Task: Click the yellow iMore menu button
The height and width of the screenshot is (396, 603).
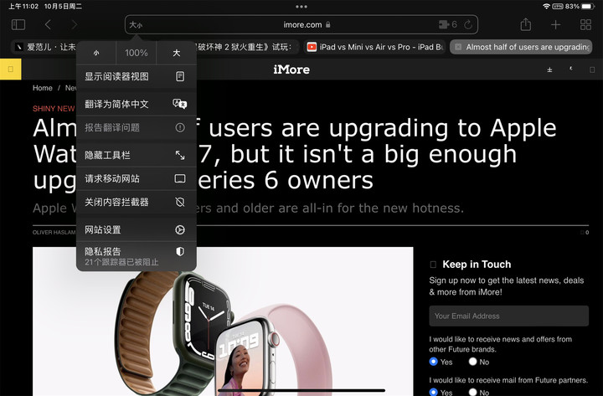Action: click(10, 69)
